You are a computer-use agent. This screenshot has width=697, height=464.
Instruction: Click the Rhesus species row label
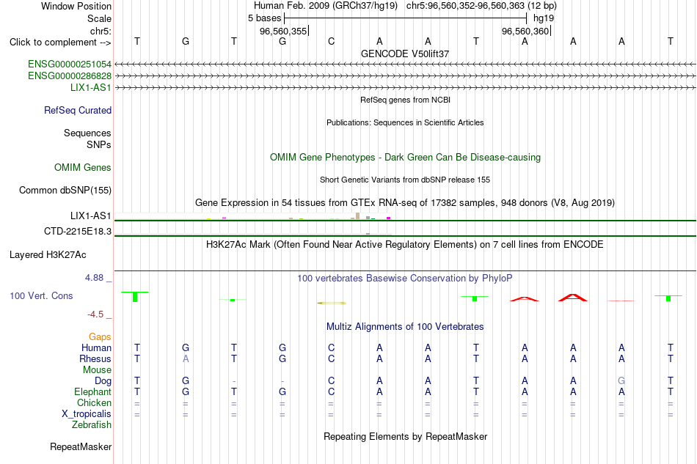pyautogui.click(x=95, y=358)
